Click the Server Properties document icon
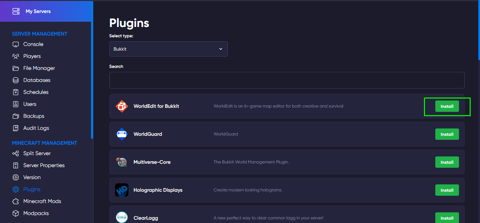Screen dimensions: 480x223 (16, 165)
